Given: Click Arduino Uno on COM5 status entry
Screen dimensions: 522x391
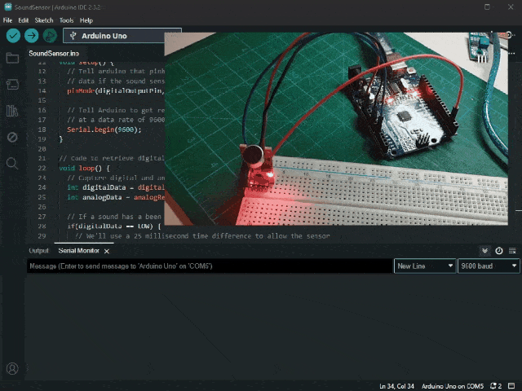Looking at the screenshot, I should click(x=453, y=386).
